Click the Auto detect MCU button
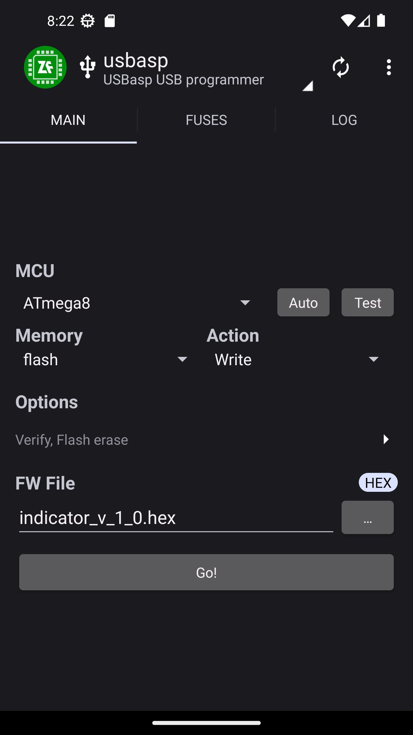This screenshot has width=413, height=735. (x=303, y=303)
